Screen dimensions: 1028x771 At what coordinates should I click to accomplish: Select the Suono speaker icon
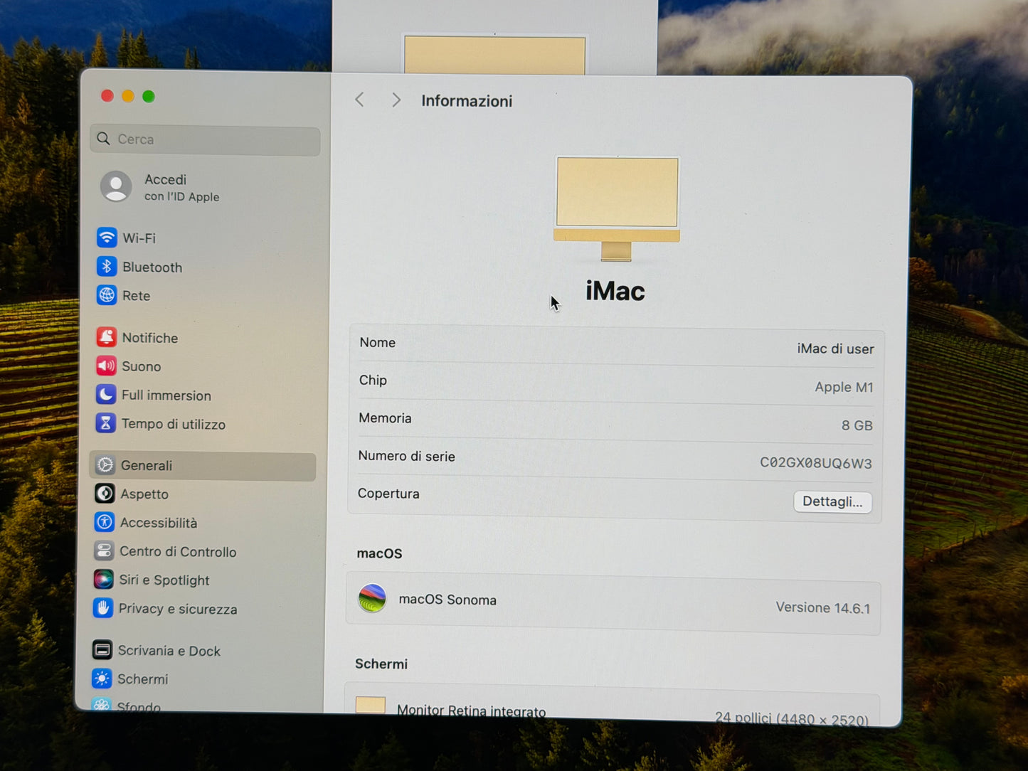click(x=106, y=366)
